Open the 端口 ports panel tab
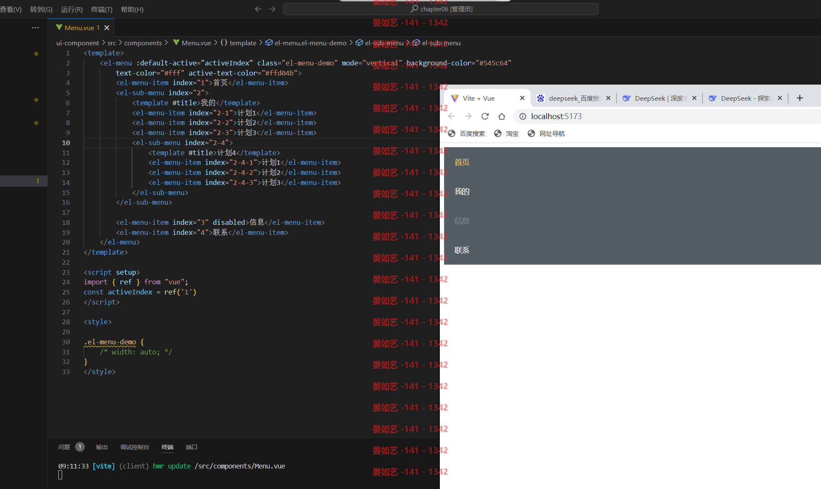This screenshot has width=821, height=489. pos(191,447)
